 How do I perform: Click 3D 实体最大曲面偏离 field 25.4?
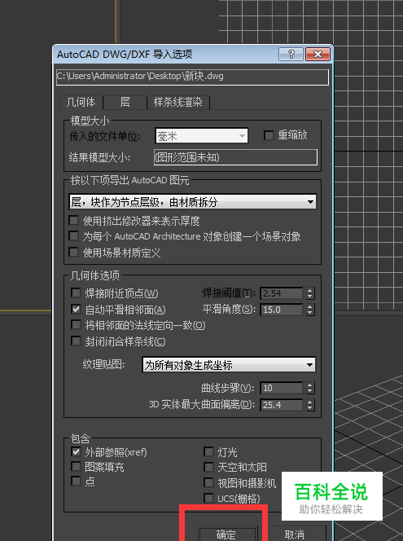pyautogui.click(x=282, y=405)
